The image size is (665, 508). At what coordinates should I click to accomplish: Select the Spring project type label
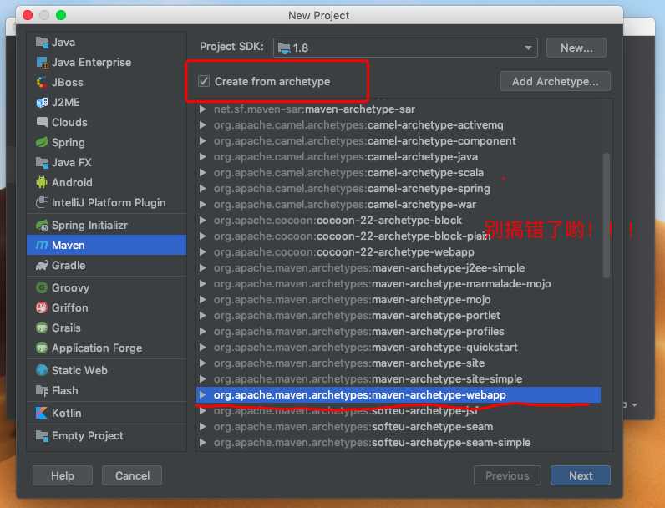point(69,143)
